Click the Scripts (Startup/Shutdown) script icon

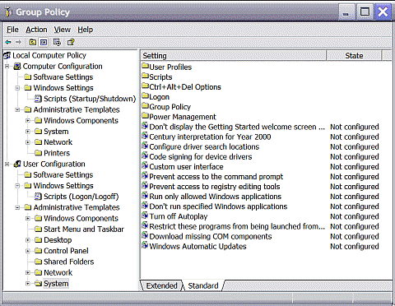38,99
